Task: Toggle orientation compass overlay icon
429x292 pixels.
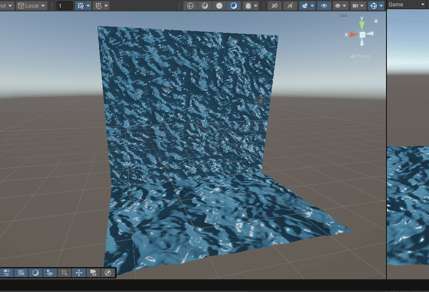Action: point(108,273)
